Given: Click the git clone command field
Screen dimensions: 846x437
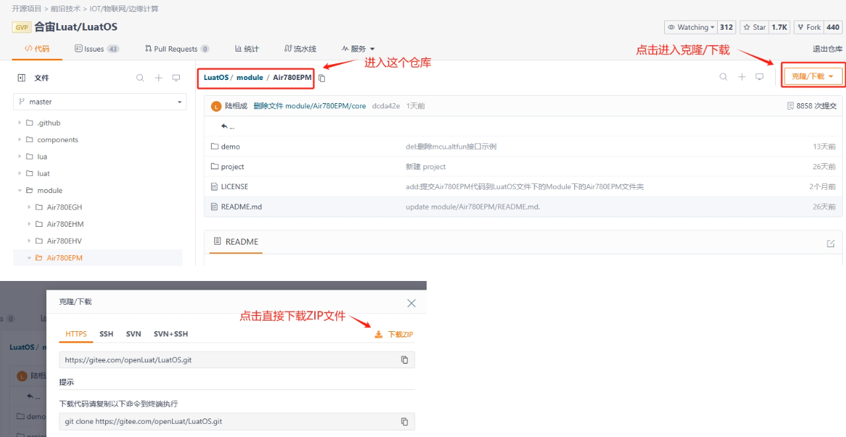Looking at the screenshot, I should click(237, 421).
